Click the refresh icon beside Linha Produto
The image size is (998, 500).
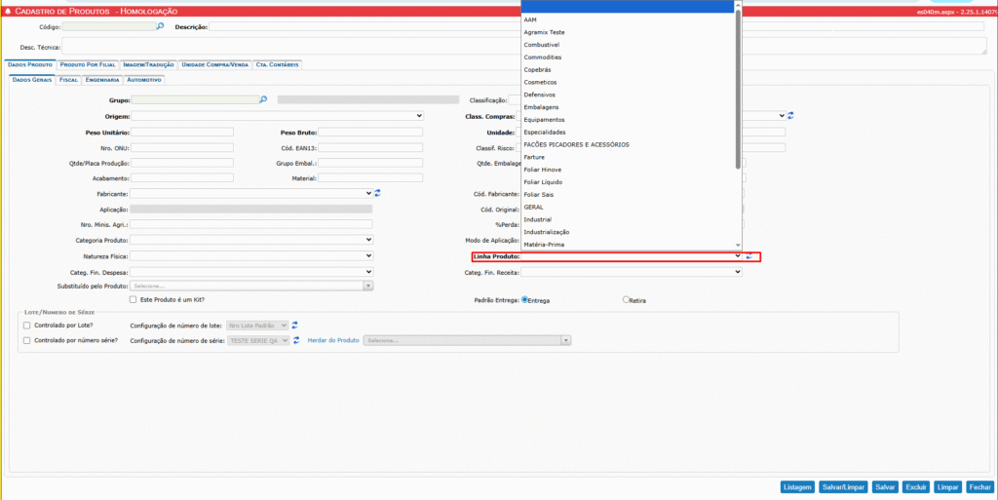[749, 256]
